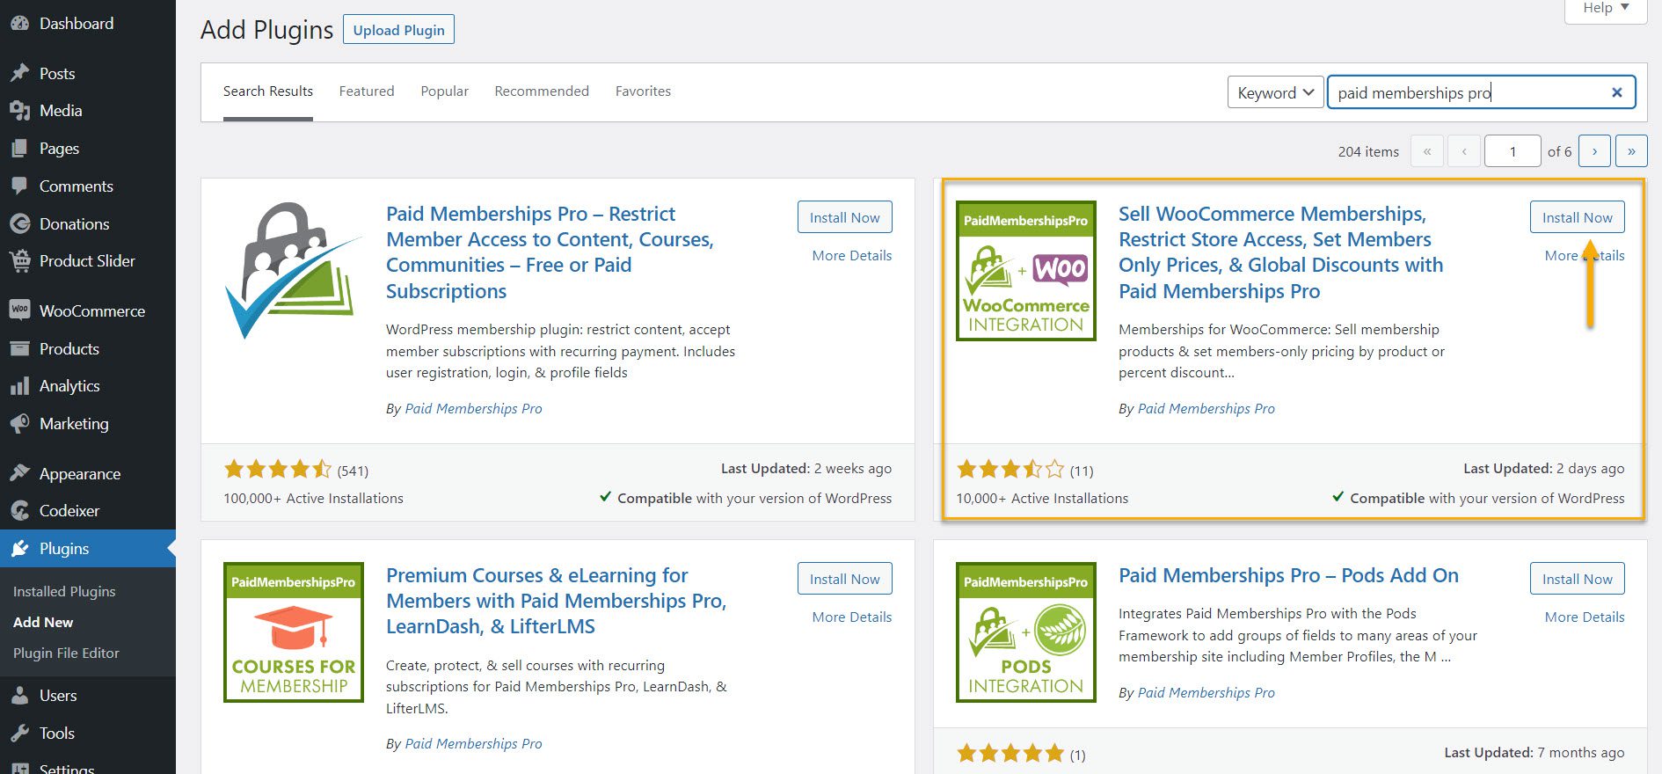
Task: Click the Comments bubble icon
Action: [19, 186]
